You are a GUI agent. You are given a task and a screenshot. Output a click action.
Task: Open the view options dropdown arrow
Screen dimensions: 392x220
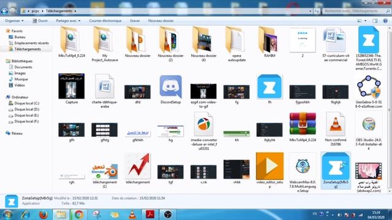[366, 21]
